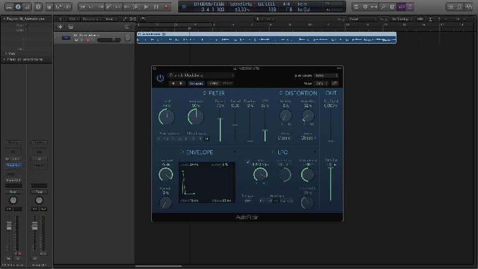
Task: Open the Side Chain dropdown in AutoFilter
Action: 327,75
